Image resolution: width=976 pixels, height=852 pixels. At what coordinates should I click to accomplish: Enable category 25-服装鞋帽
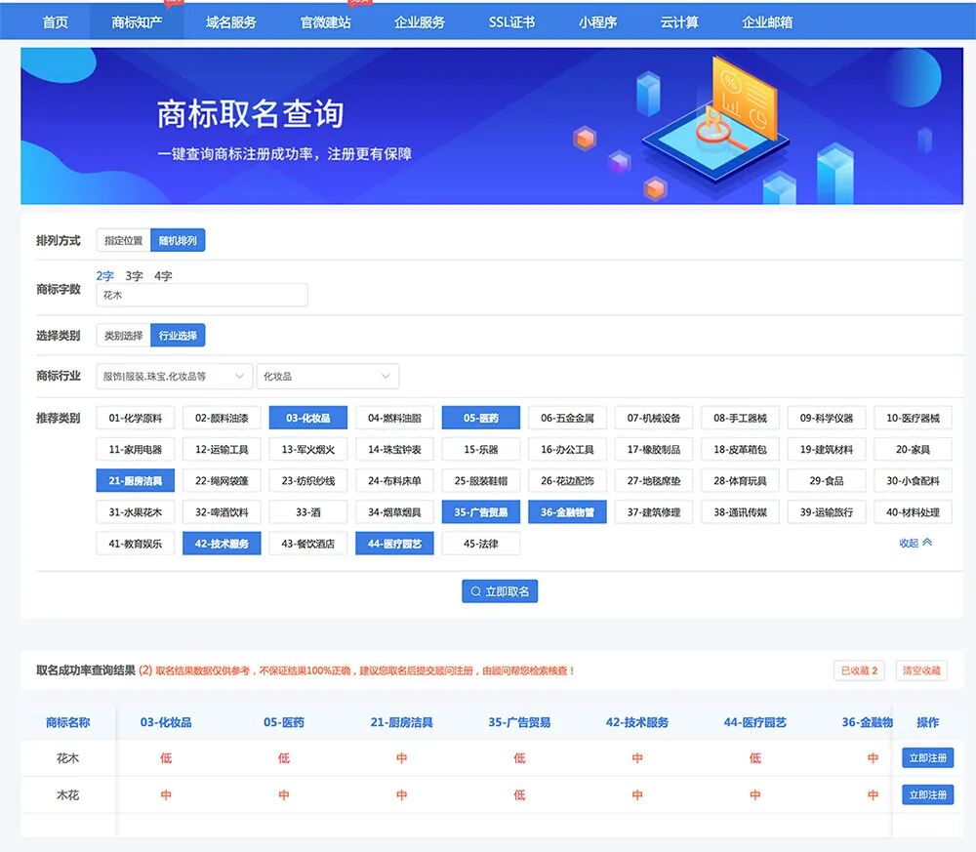[481, 480]
